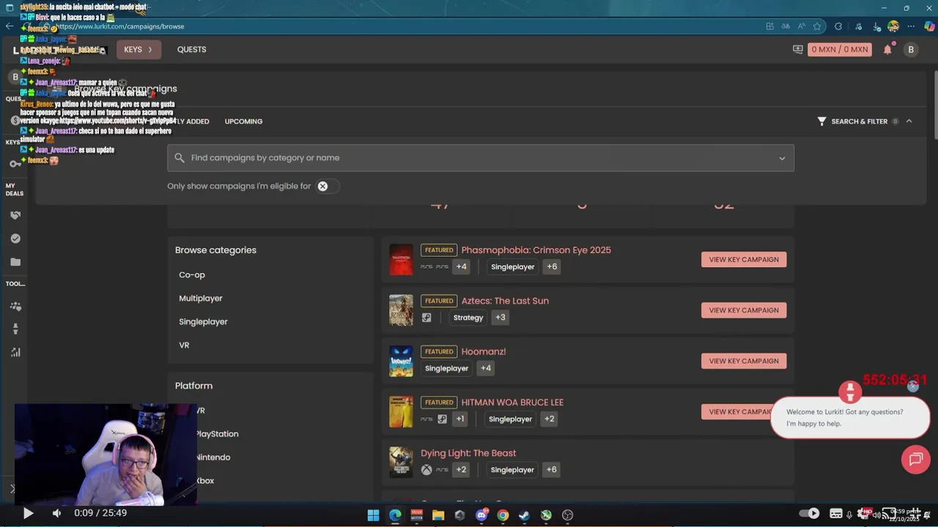Open the folder icon in Lurkit sidebar
Viewport: 938px width, 527px height.
point(15,262)
